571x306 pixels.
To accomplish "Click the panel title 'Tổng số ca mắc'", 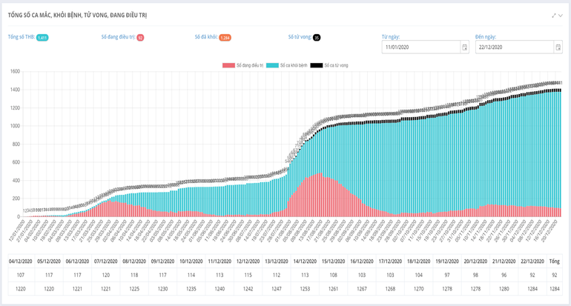I will point(78,15).
